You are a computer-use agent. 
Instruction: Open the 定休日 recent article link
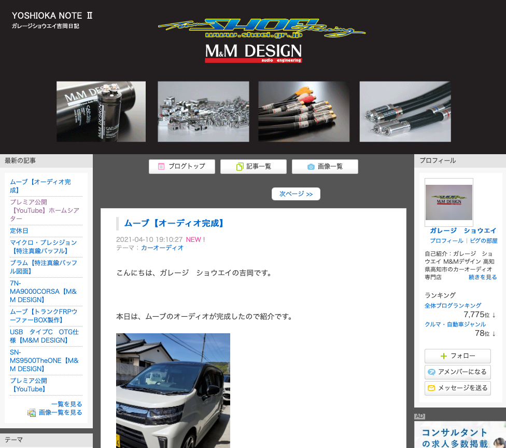tap(19, 231)
